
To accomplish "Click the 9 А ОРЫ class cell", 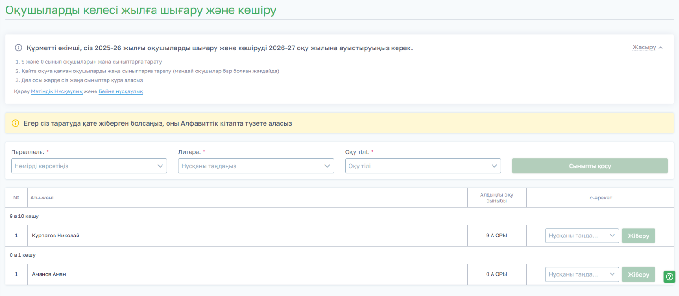I will tap(497, 236).
